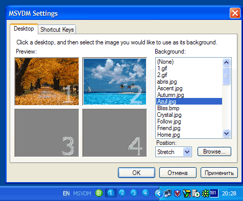Choose (None) as background
Viewport: 243px width, 201px height.
coord(189,62)
